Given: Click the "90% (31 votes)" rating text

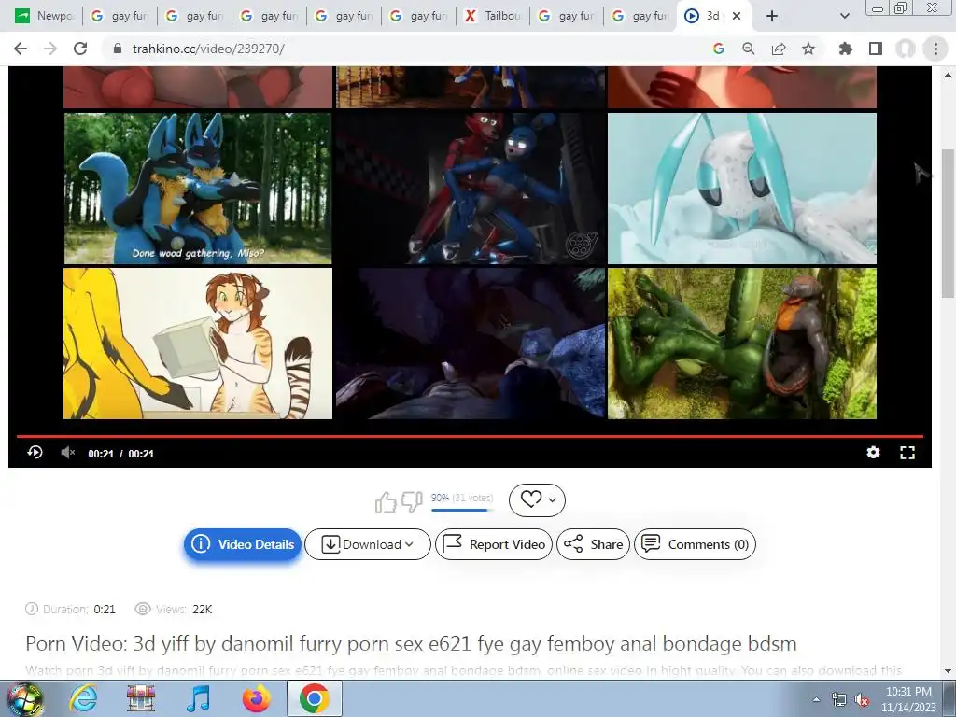Looking at the screenshot, I should [x=461, y=498].
